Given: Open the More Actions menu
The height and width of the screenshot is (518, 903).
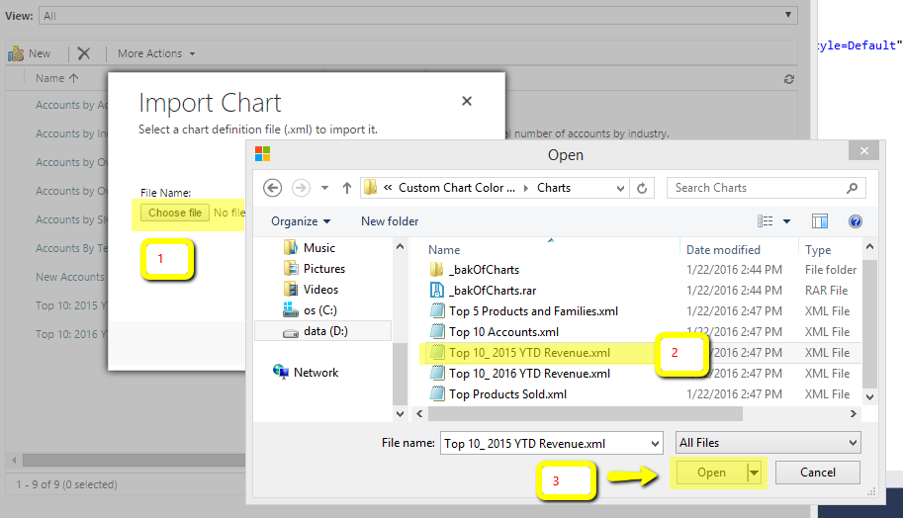Looking at the screenshot, I should click(x=156, y=53).
